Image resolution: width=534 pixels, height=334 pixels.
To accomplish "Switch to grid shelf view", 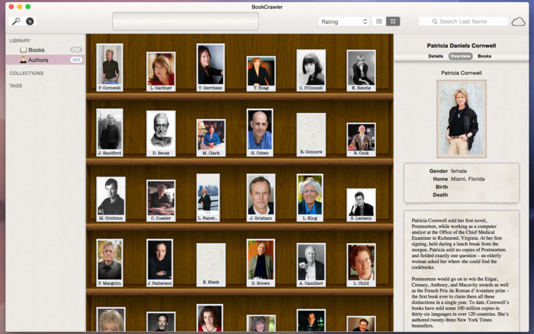I will pos(393,21).
